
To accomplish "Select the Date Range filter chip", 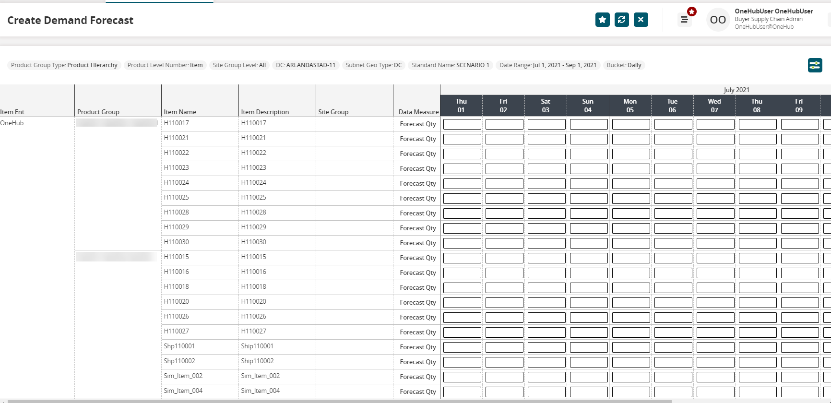I will click(547, 65).
